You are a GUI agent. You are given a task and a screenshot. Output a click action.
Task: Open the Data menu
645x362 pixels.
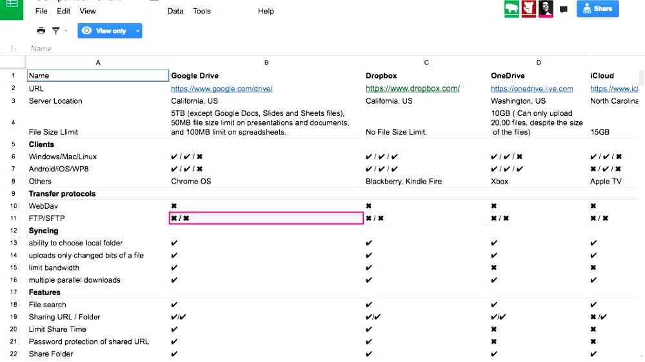[175, 11]
